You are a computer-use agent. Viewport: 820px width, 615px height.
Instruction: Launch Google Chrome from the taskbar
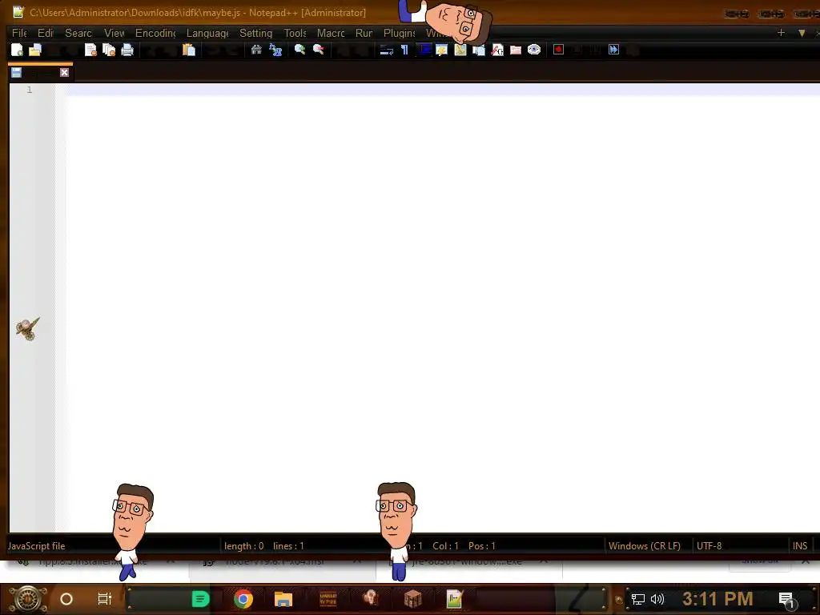[x=243, y=599]
